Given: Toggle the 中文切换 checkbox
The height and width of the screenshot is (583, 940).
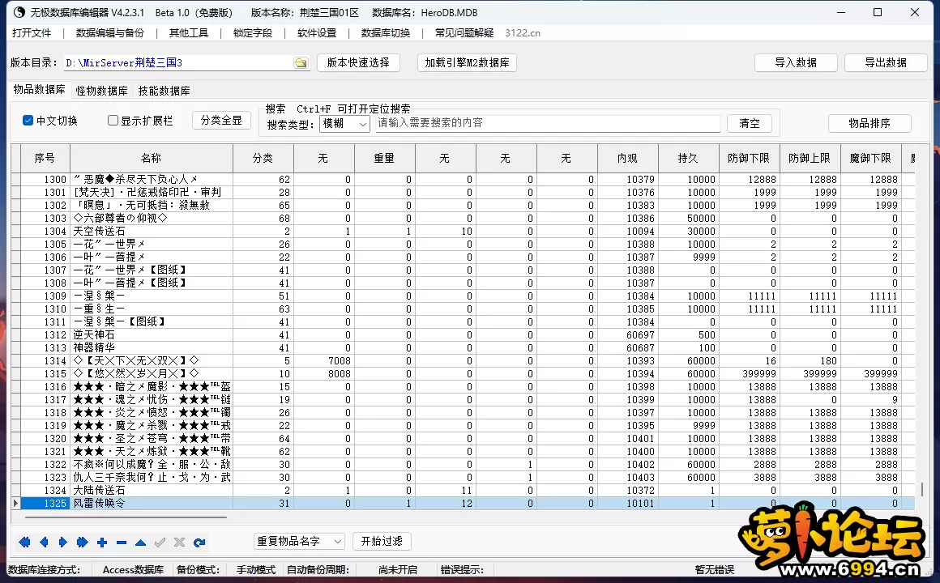Looking at the screenshot, I should pos(28,121).
